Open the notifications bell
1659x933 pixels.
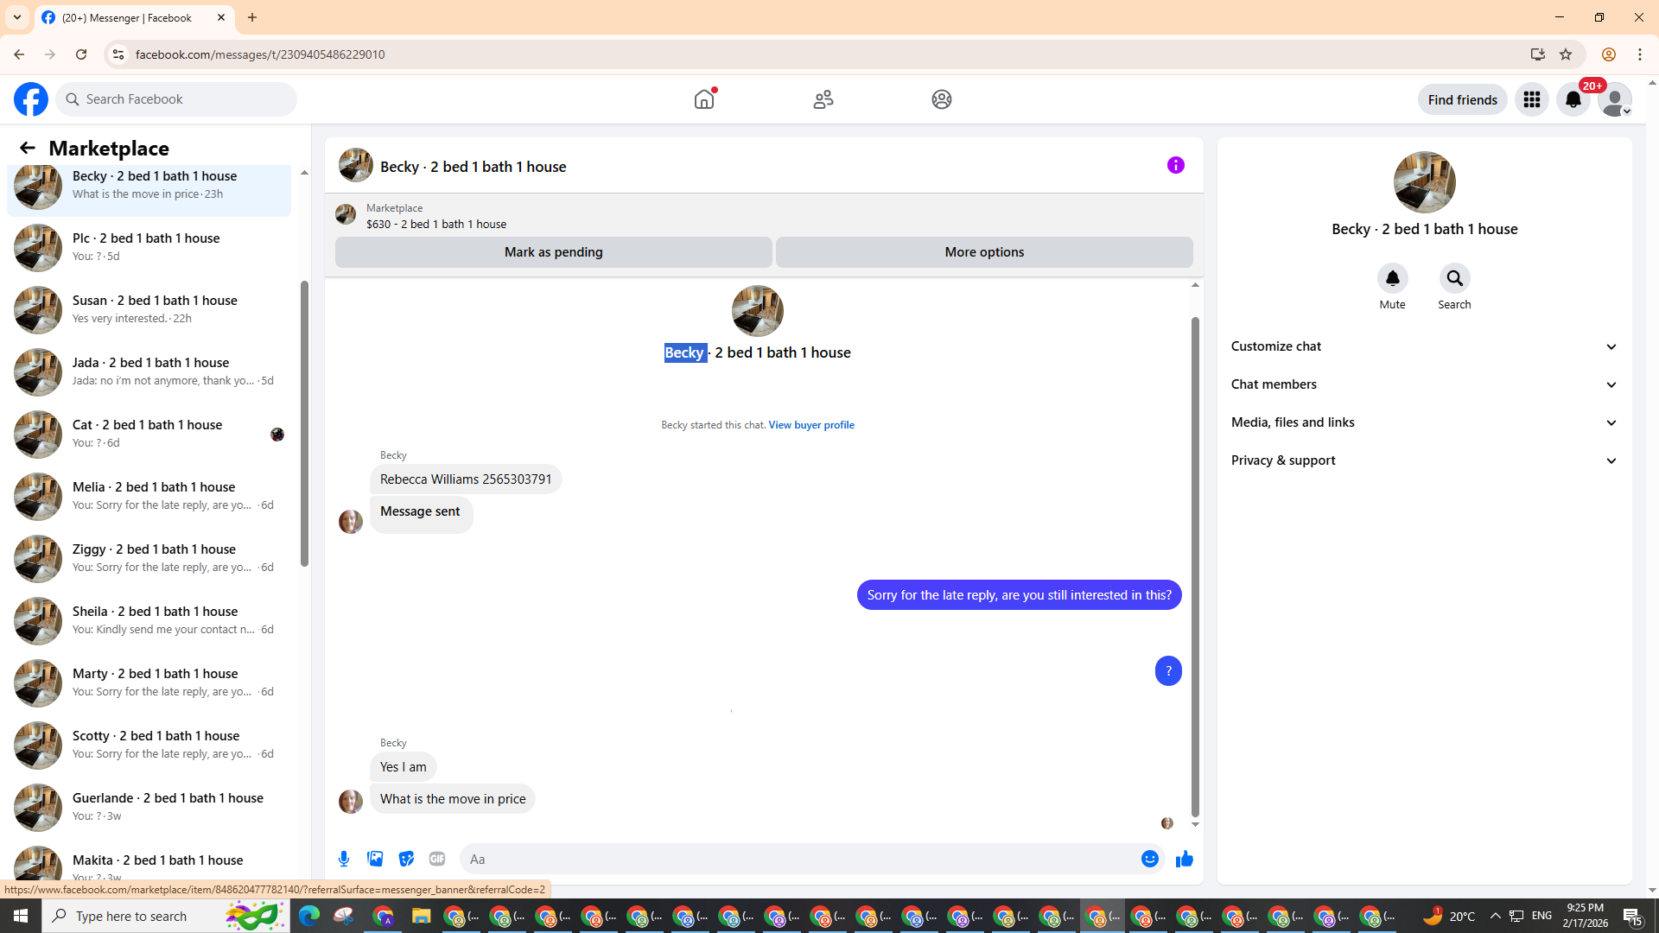1573,99
